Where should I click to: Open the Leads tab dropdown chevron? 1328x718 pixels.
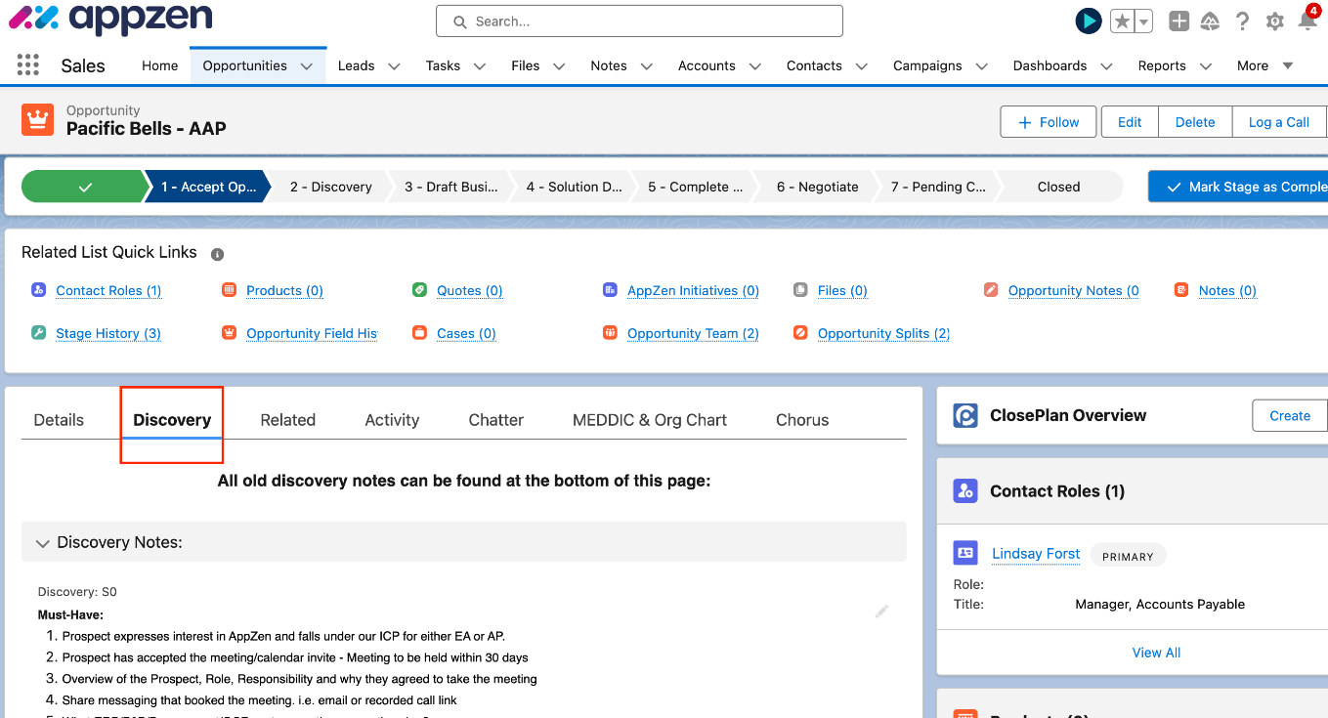tap(394, 66)
